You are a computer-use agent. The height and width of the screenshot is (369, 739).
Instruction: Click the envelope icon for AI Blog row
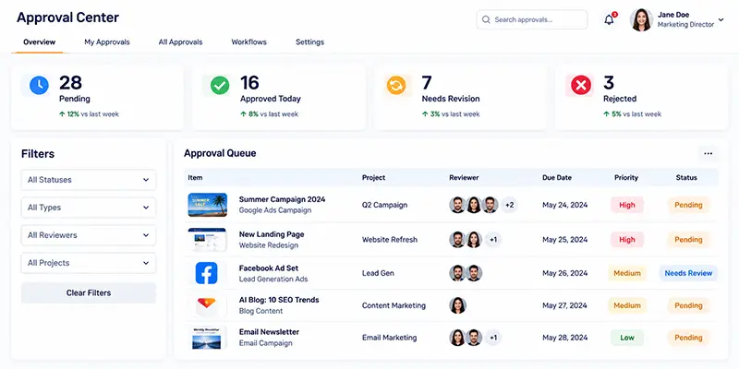tap(206, 304)
